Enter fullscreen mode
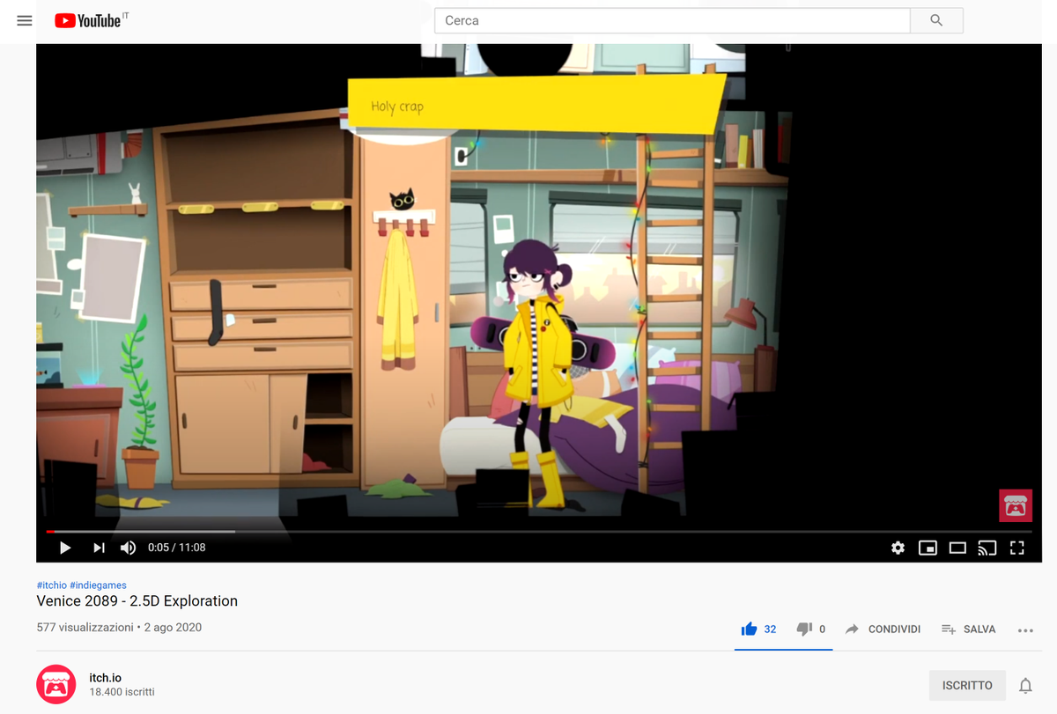 coord(1017,548)
